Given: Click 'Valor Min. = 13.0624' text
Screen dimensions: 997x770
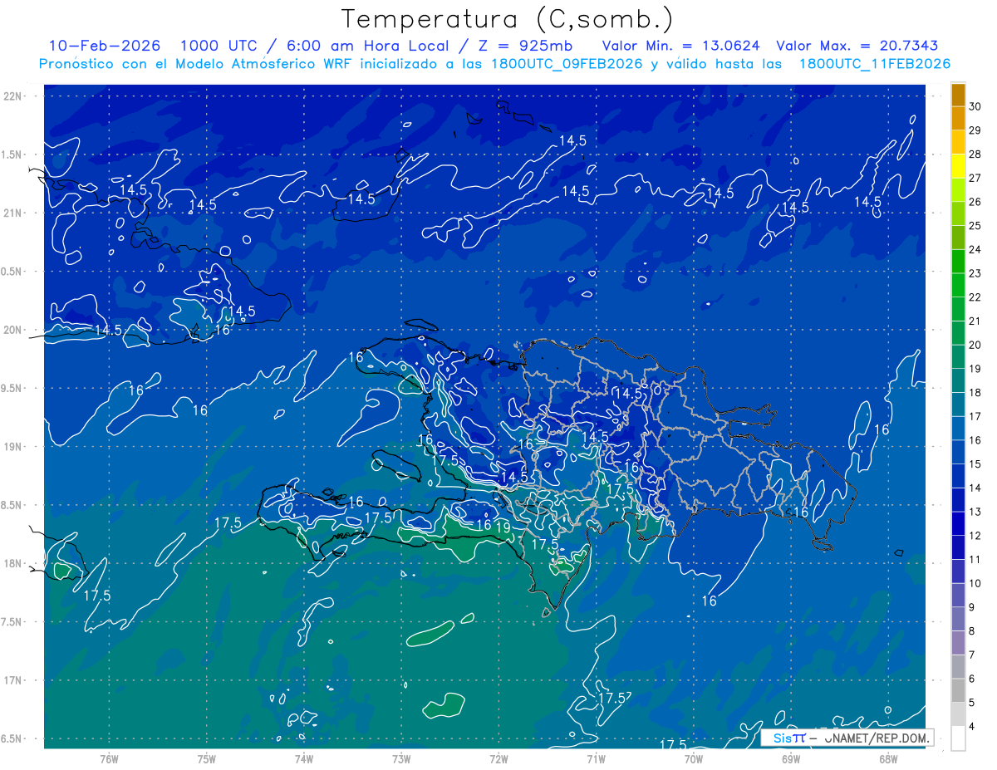Looking at the screenshot, I should [680, 46].
